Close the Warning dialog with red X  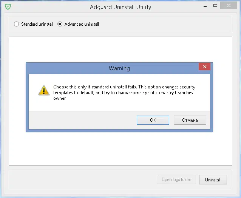pos(205,67)
